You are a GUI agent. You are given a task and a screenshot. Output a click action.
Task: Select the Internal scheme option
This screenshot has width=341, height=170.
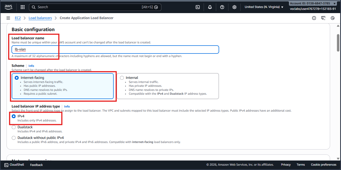[122, 78]
